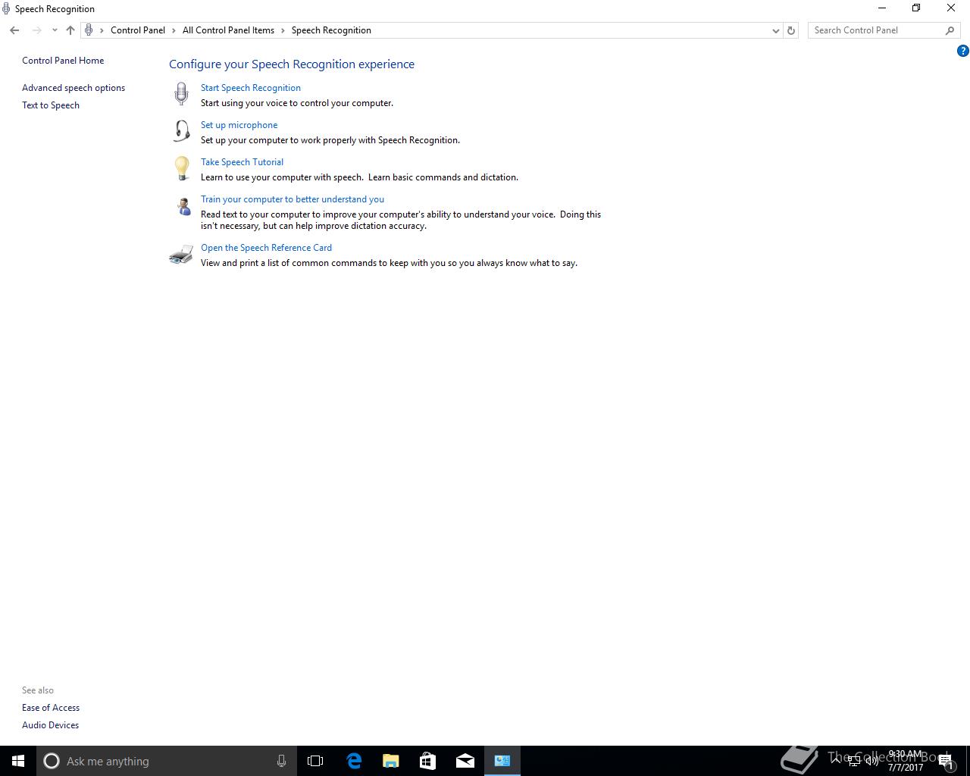Click the search magnifier icon
This screenshot has width=970, height=776.
(x=950, y=30)
